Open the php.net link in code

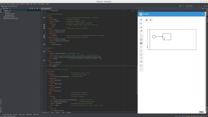(60, 102)
